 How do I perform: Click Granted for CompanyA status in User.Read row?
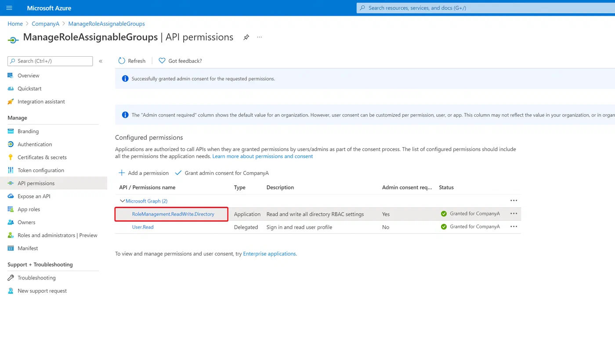pyautogui.click(x=474, y=227)
